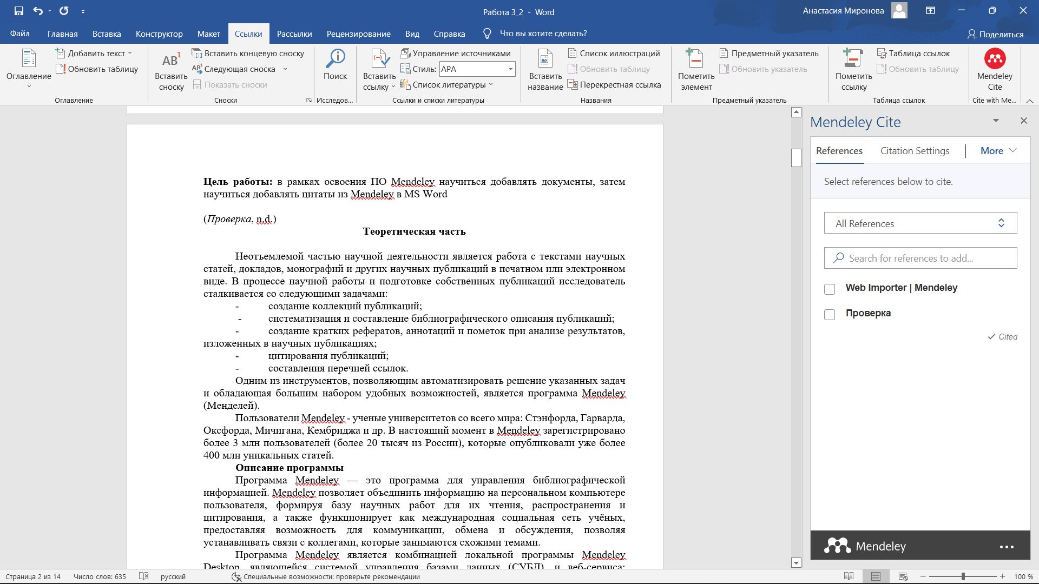Customize the Quick Access Toolbar dropdown

(x=83, y=11)
